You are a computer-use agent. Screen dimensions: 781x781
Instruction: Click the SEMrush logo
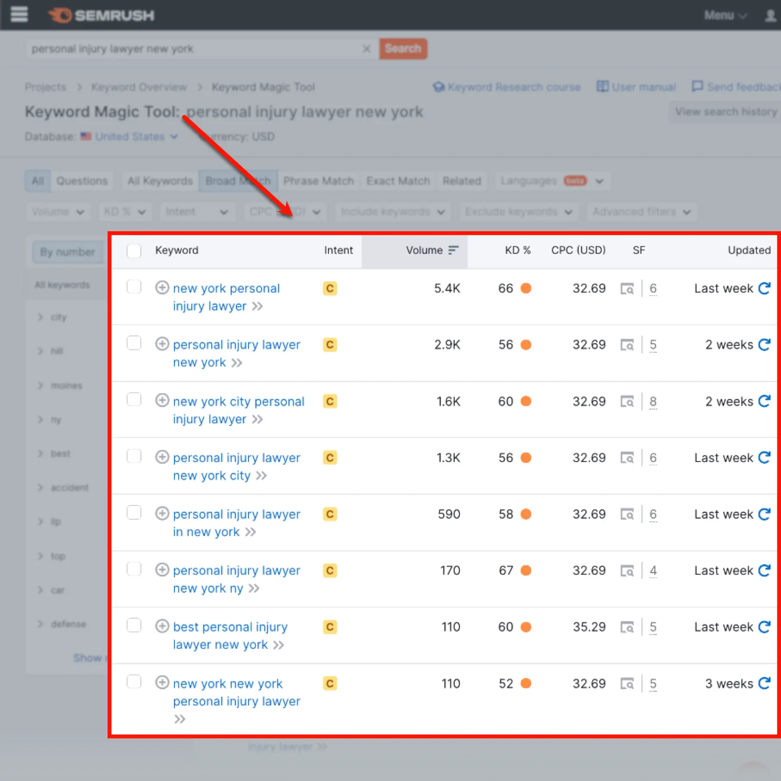coord(101,15)
